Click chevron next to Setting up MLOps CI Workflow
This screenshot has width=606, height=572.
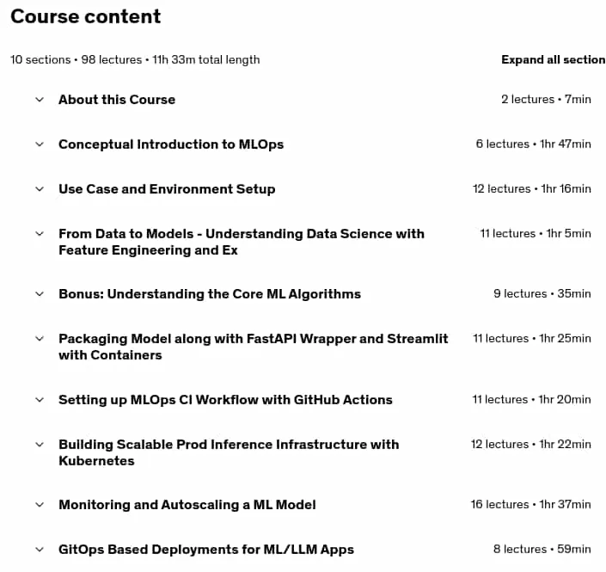(40, 400)
